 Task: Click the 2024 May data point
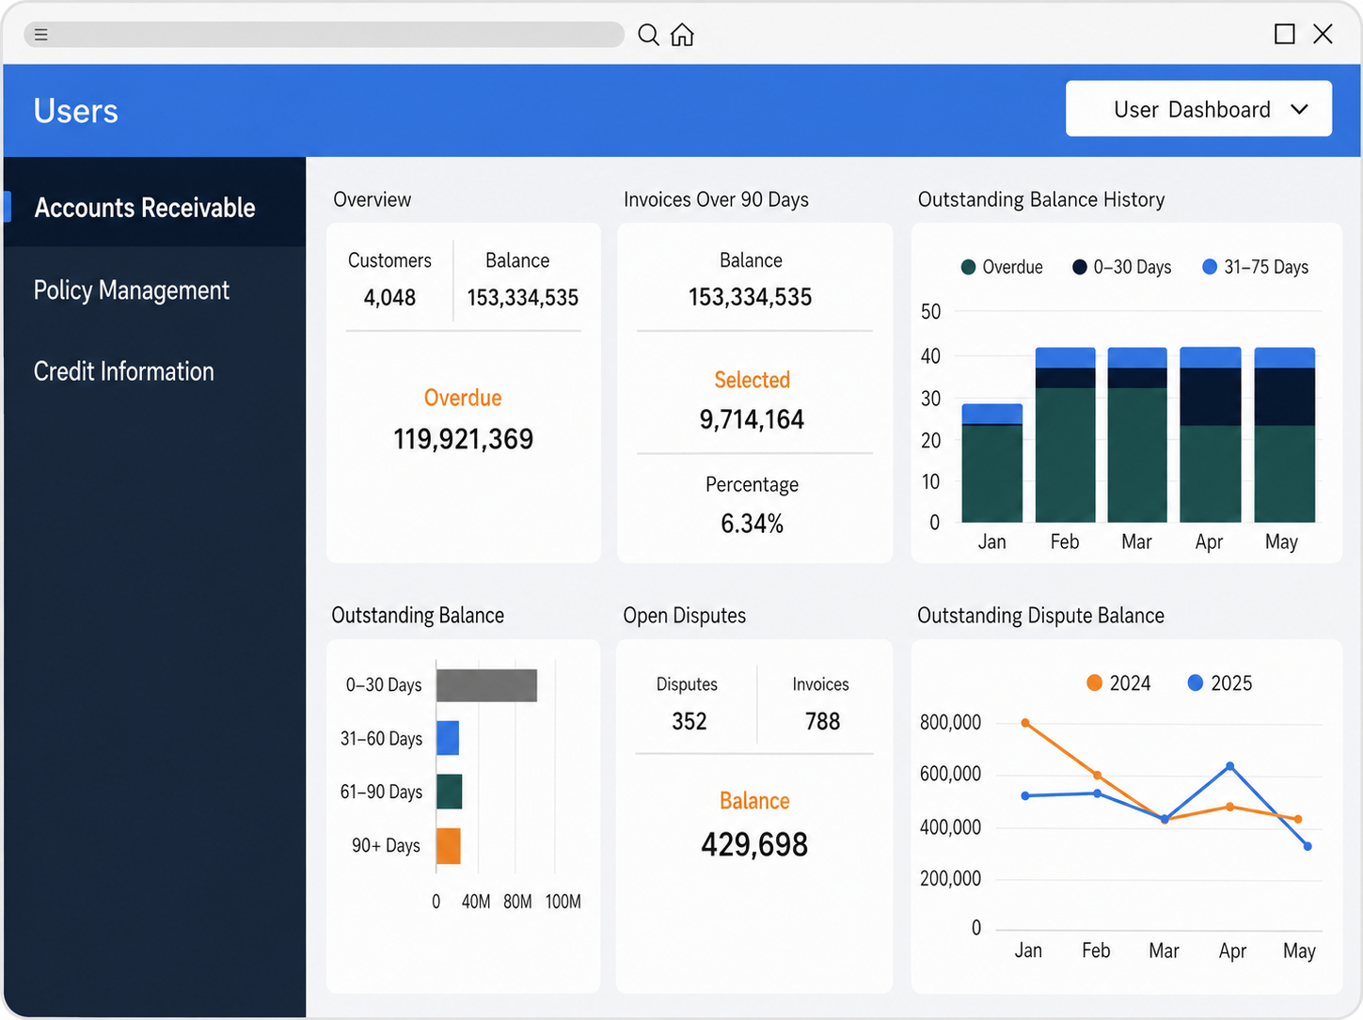1298,820
